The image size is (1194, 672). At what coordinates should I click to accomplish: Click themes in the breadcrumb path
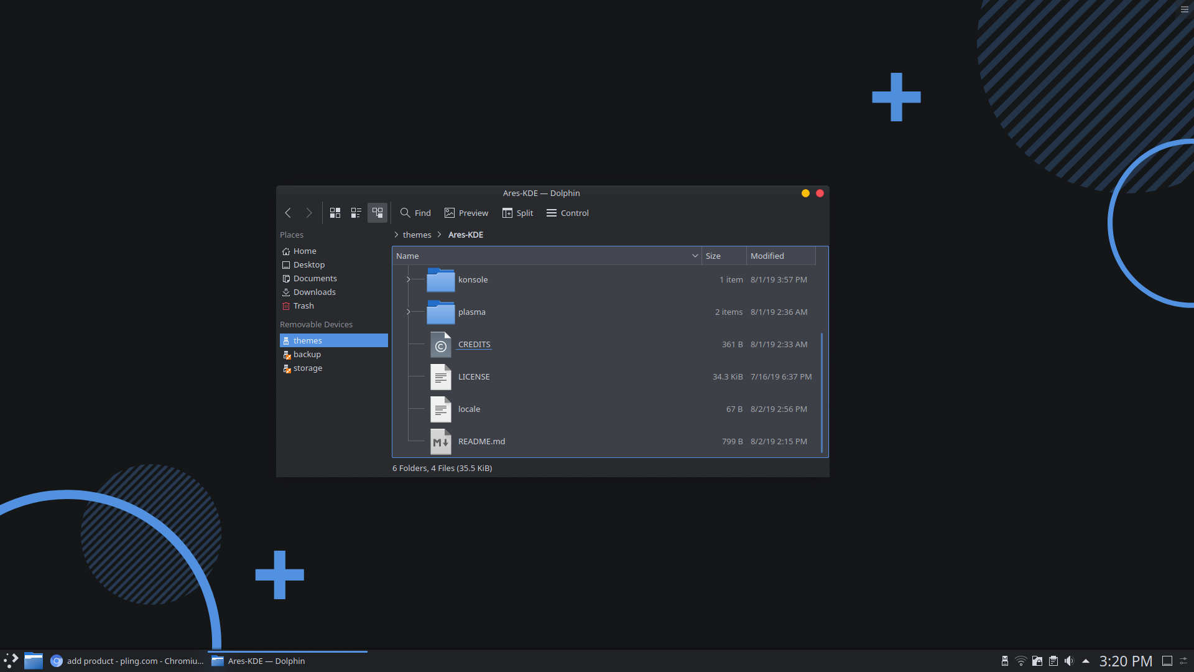coord(417,235)
